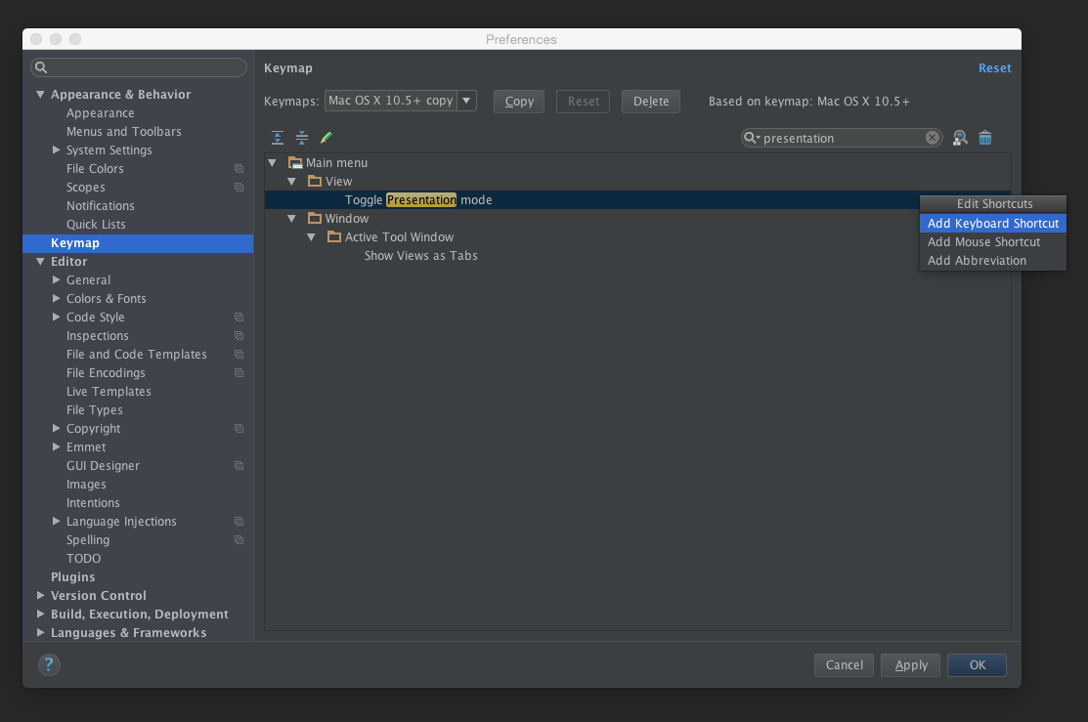Choose Add Keyboard Shortcut from popup
This screenshot has height=722, width=1088.
(x=992, y=224)
